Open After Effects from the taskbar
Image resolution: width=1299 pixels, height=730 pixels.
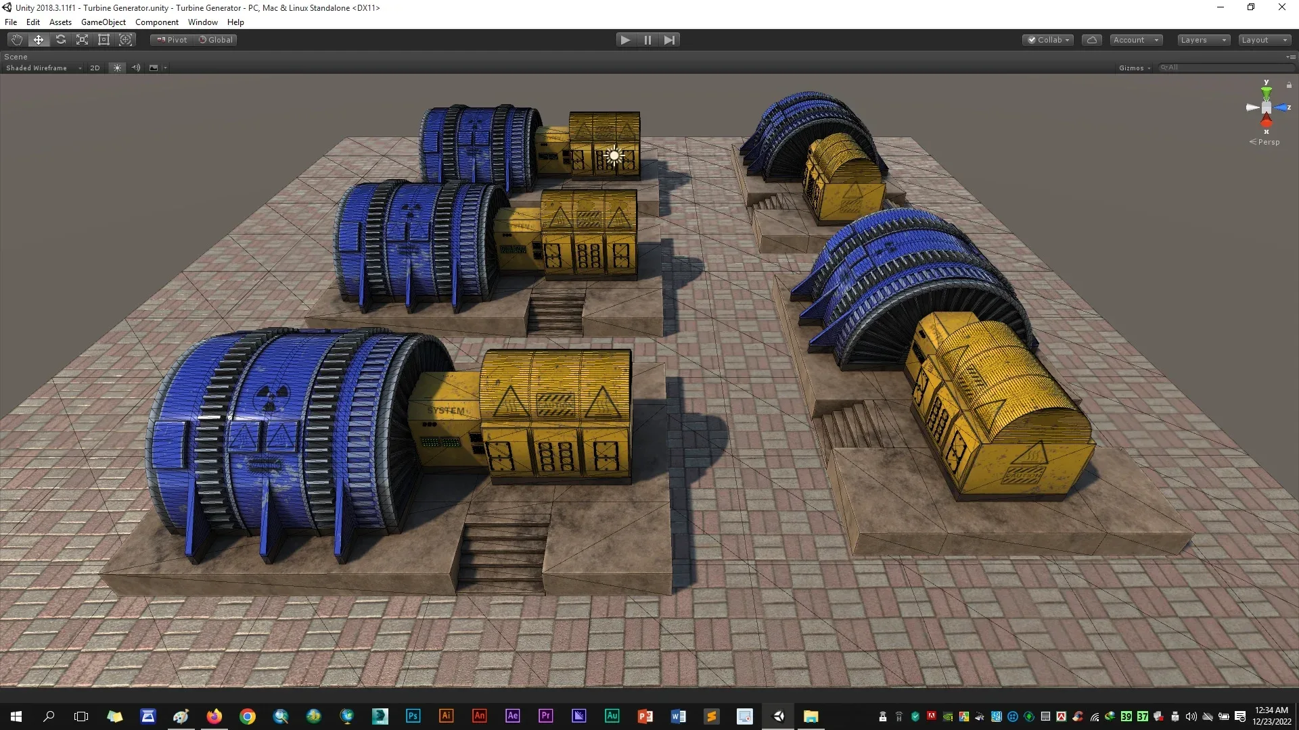pyautogui.click(x=512, y=716)
